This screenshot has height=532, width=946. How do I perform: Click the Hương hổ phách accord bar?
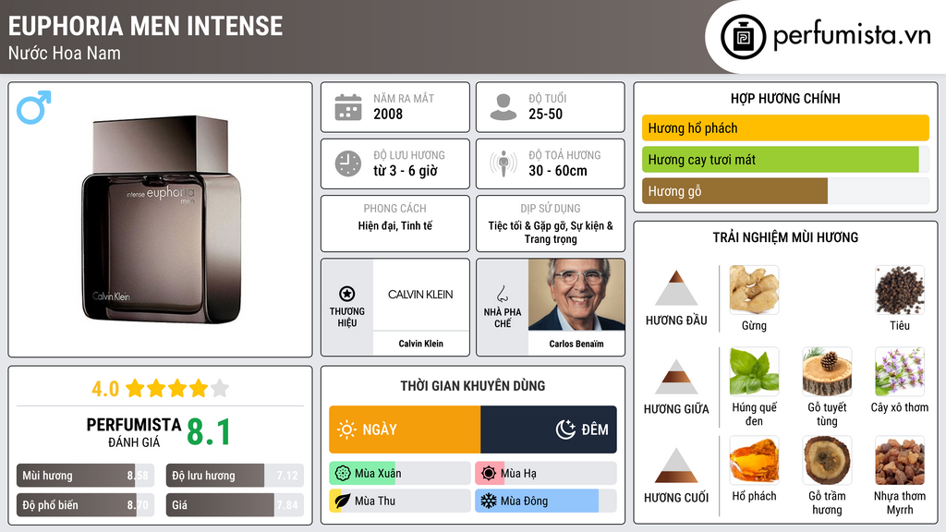[784, 128]
